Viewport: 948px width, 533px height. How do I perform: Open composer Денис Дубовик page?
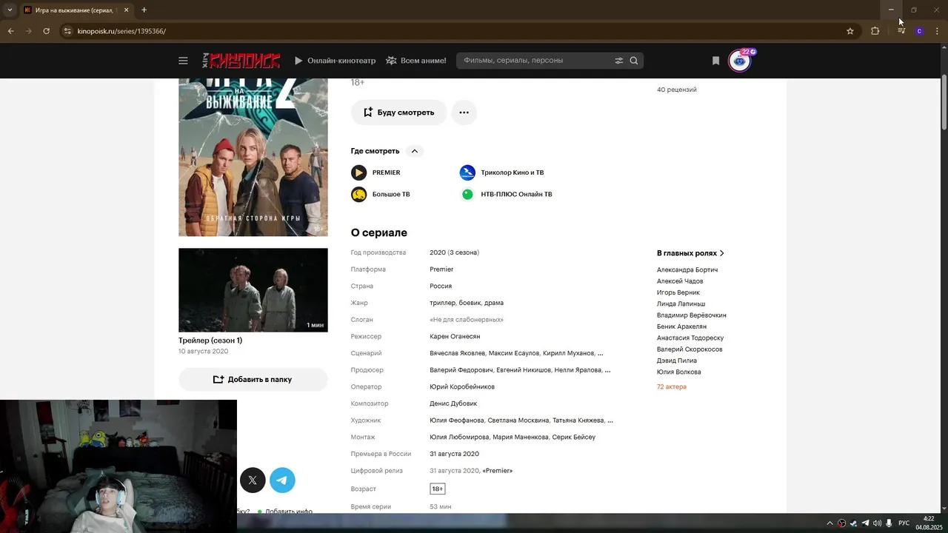click(453, 403)
